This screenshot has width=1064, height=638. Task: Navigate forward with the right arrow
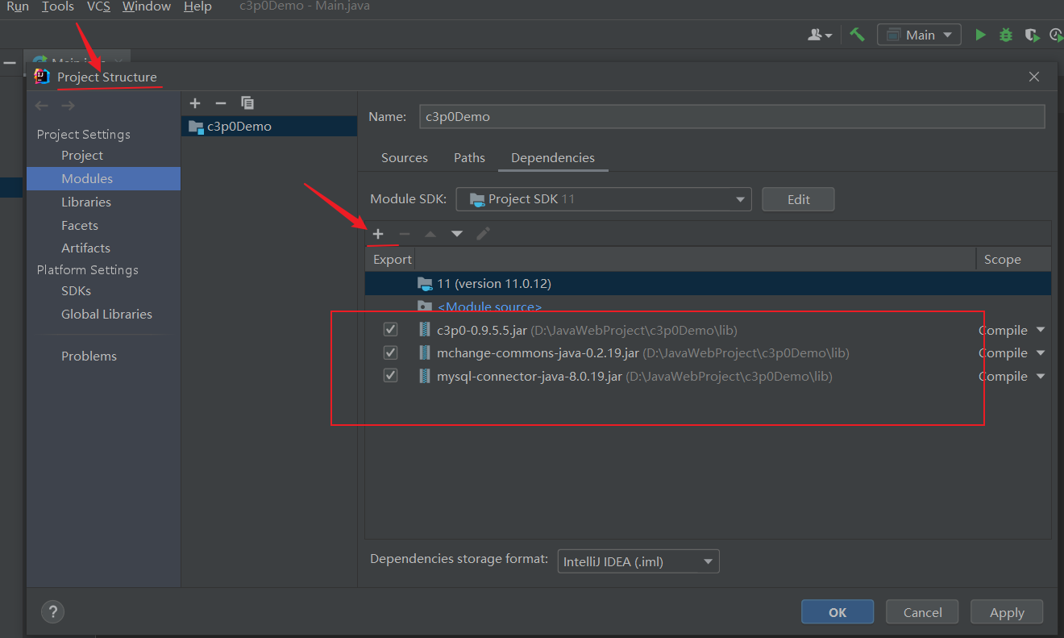pos(69,106)
